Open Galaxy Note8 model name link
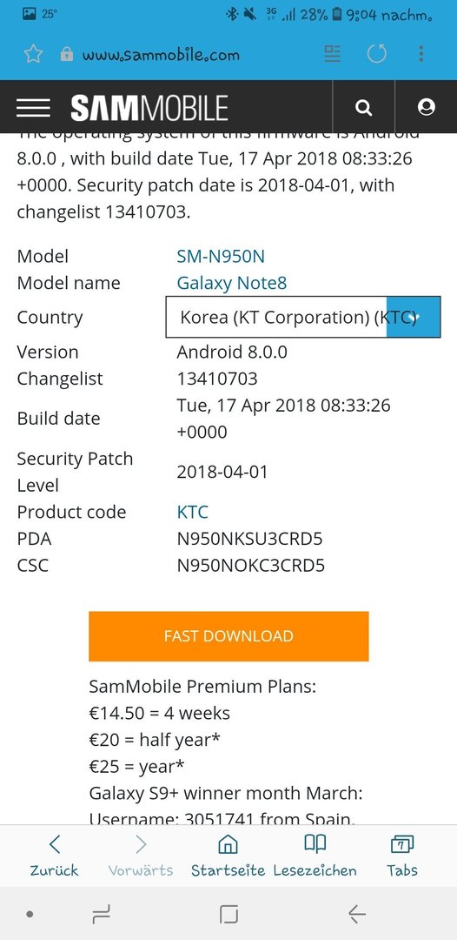The image size is (457, 940). pos(231,283)
